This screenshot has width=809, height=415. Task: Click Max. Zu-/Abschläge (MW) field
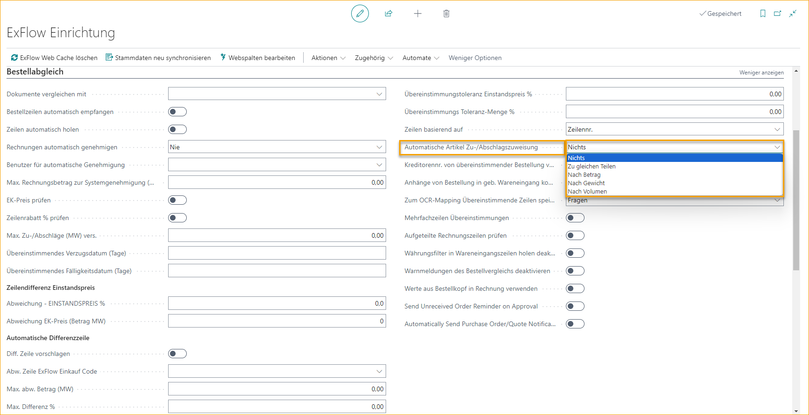coord(277,235)
